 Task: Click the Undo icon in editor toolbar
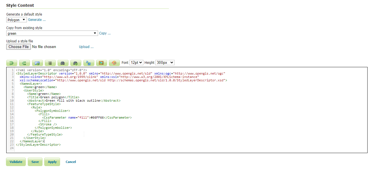point(12,62)
